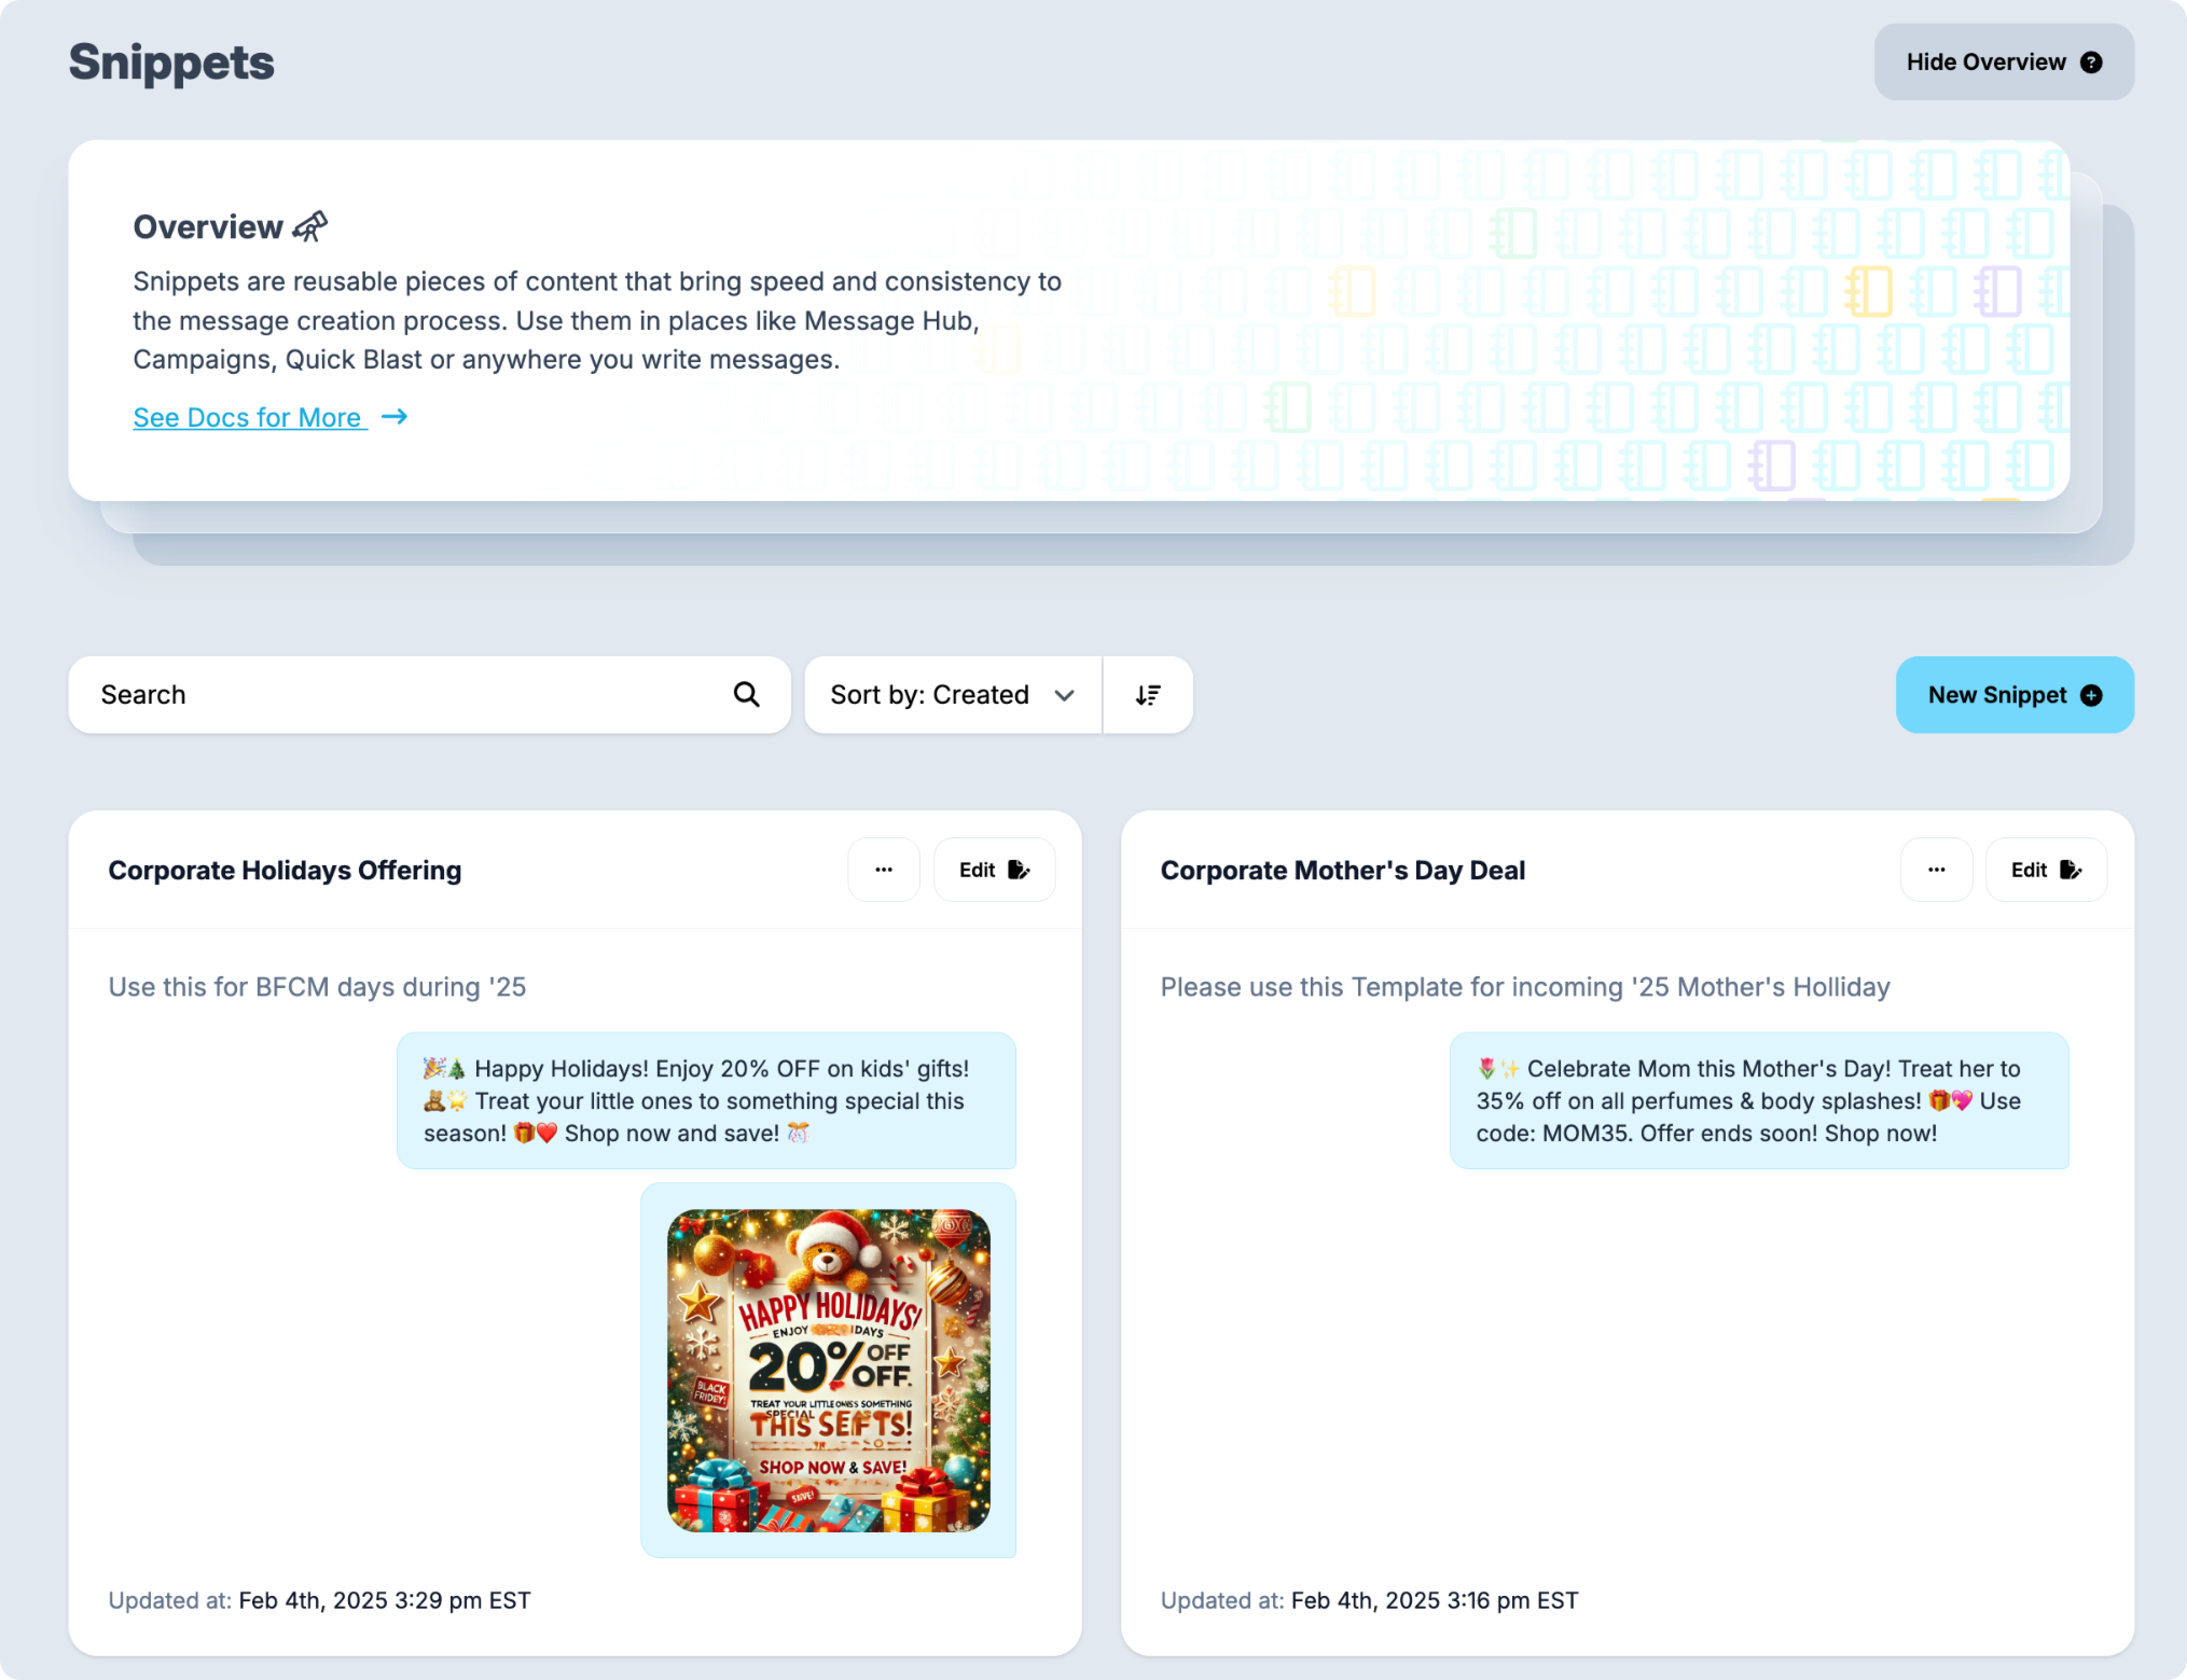Click the plus icon on New Snippet
This screenshot has height=1680, width=2187.
coord(2091,695)
